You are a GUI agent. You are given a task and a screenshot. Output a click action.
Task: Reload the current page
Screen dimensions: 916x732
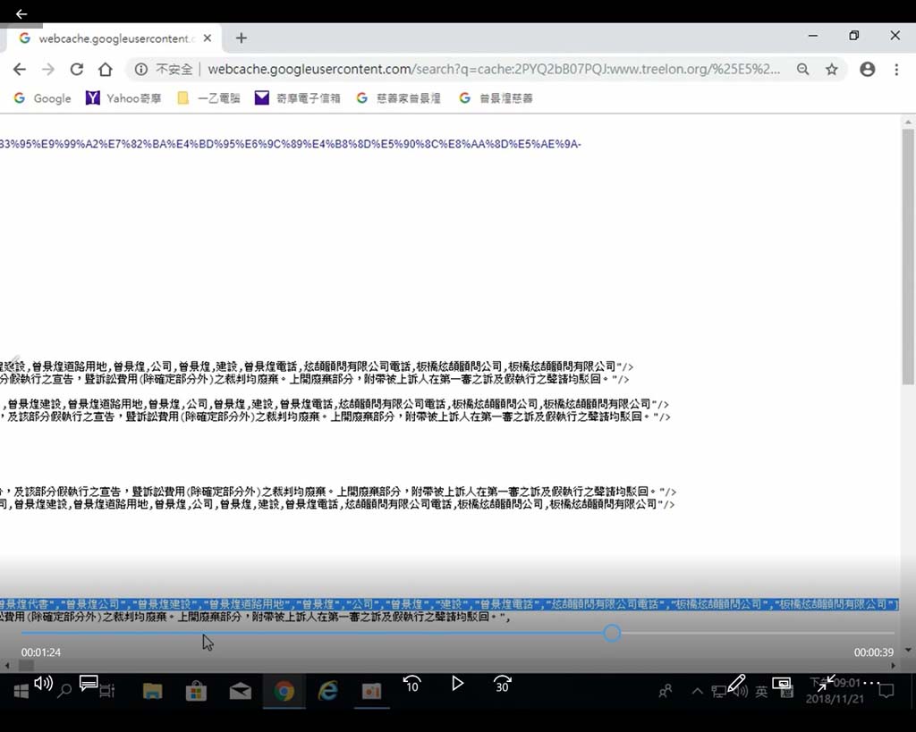point(77,69)
